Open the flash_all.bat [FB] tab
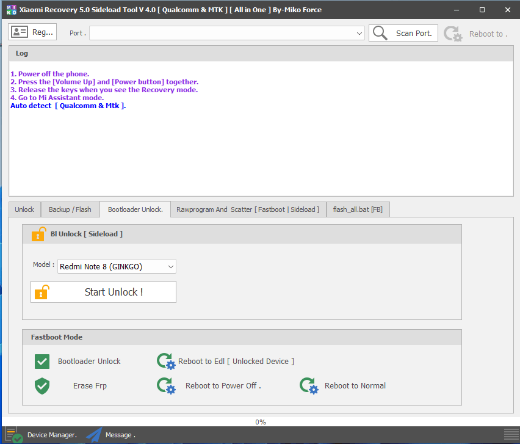This screenshot has width=520, height=444. (x=358, y=209)
